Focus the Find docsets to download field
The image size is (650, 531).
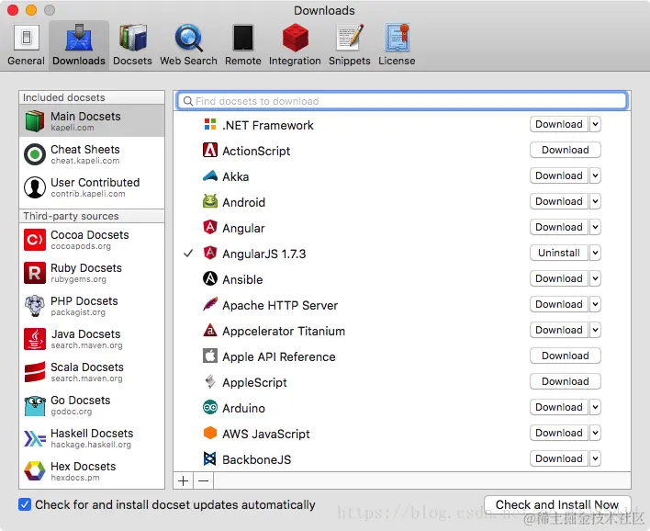402,101
